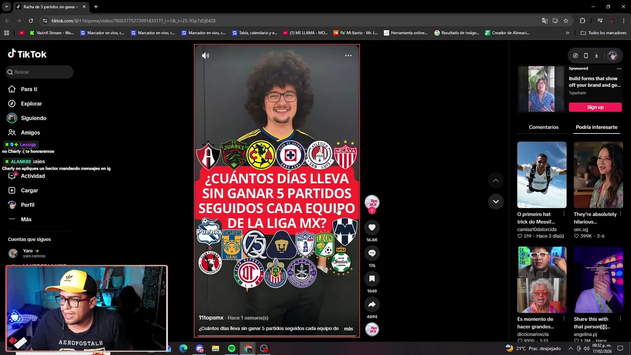This screenshot has height=355, width=631.
Task: Open the TikTok download desktop app icon
Action: pyautogui.click(x=596, y=56)
